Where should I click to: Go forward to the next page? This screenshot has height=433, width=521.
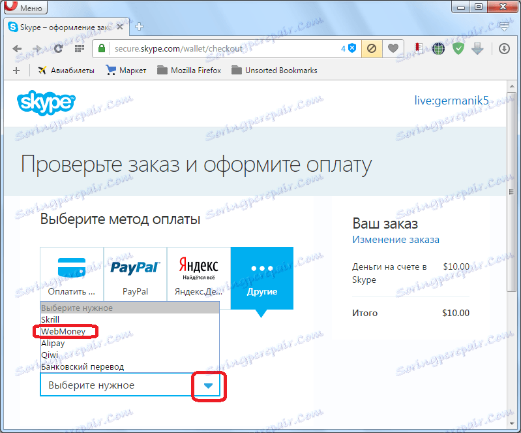(37, 49)
